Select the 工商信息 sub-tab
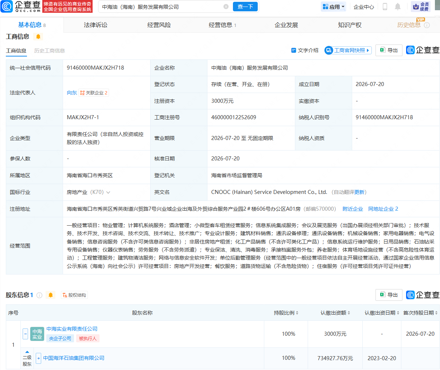The height and width of the screenshot is (370, 440). (x=16, y=51)
